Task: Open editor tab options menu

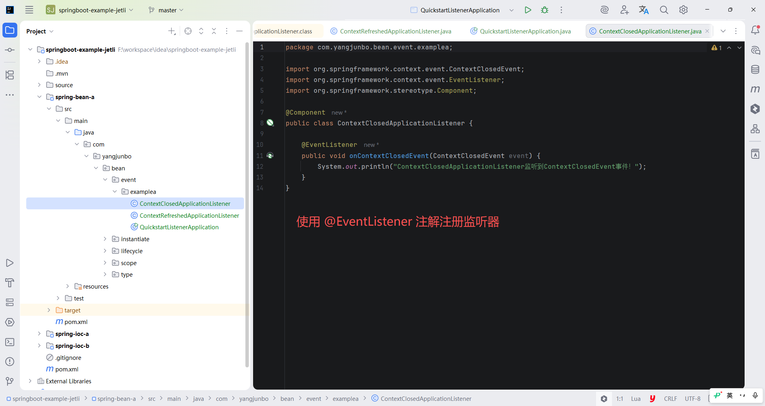Action: pos(736,31)
